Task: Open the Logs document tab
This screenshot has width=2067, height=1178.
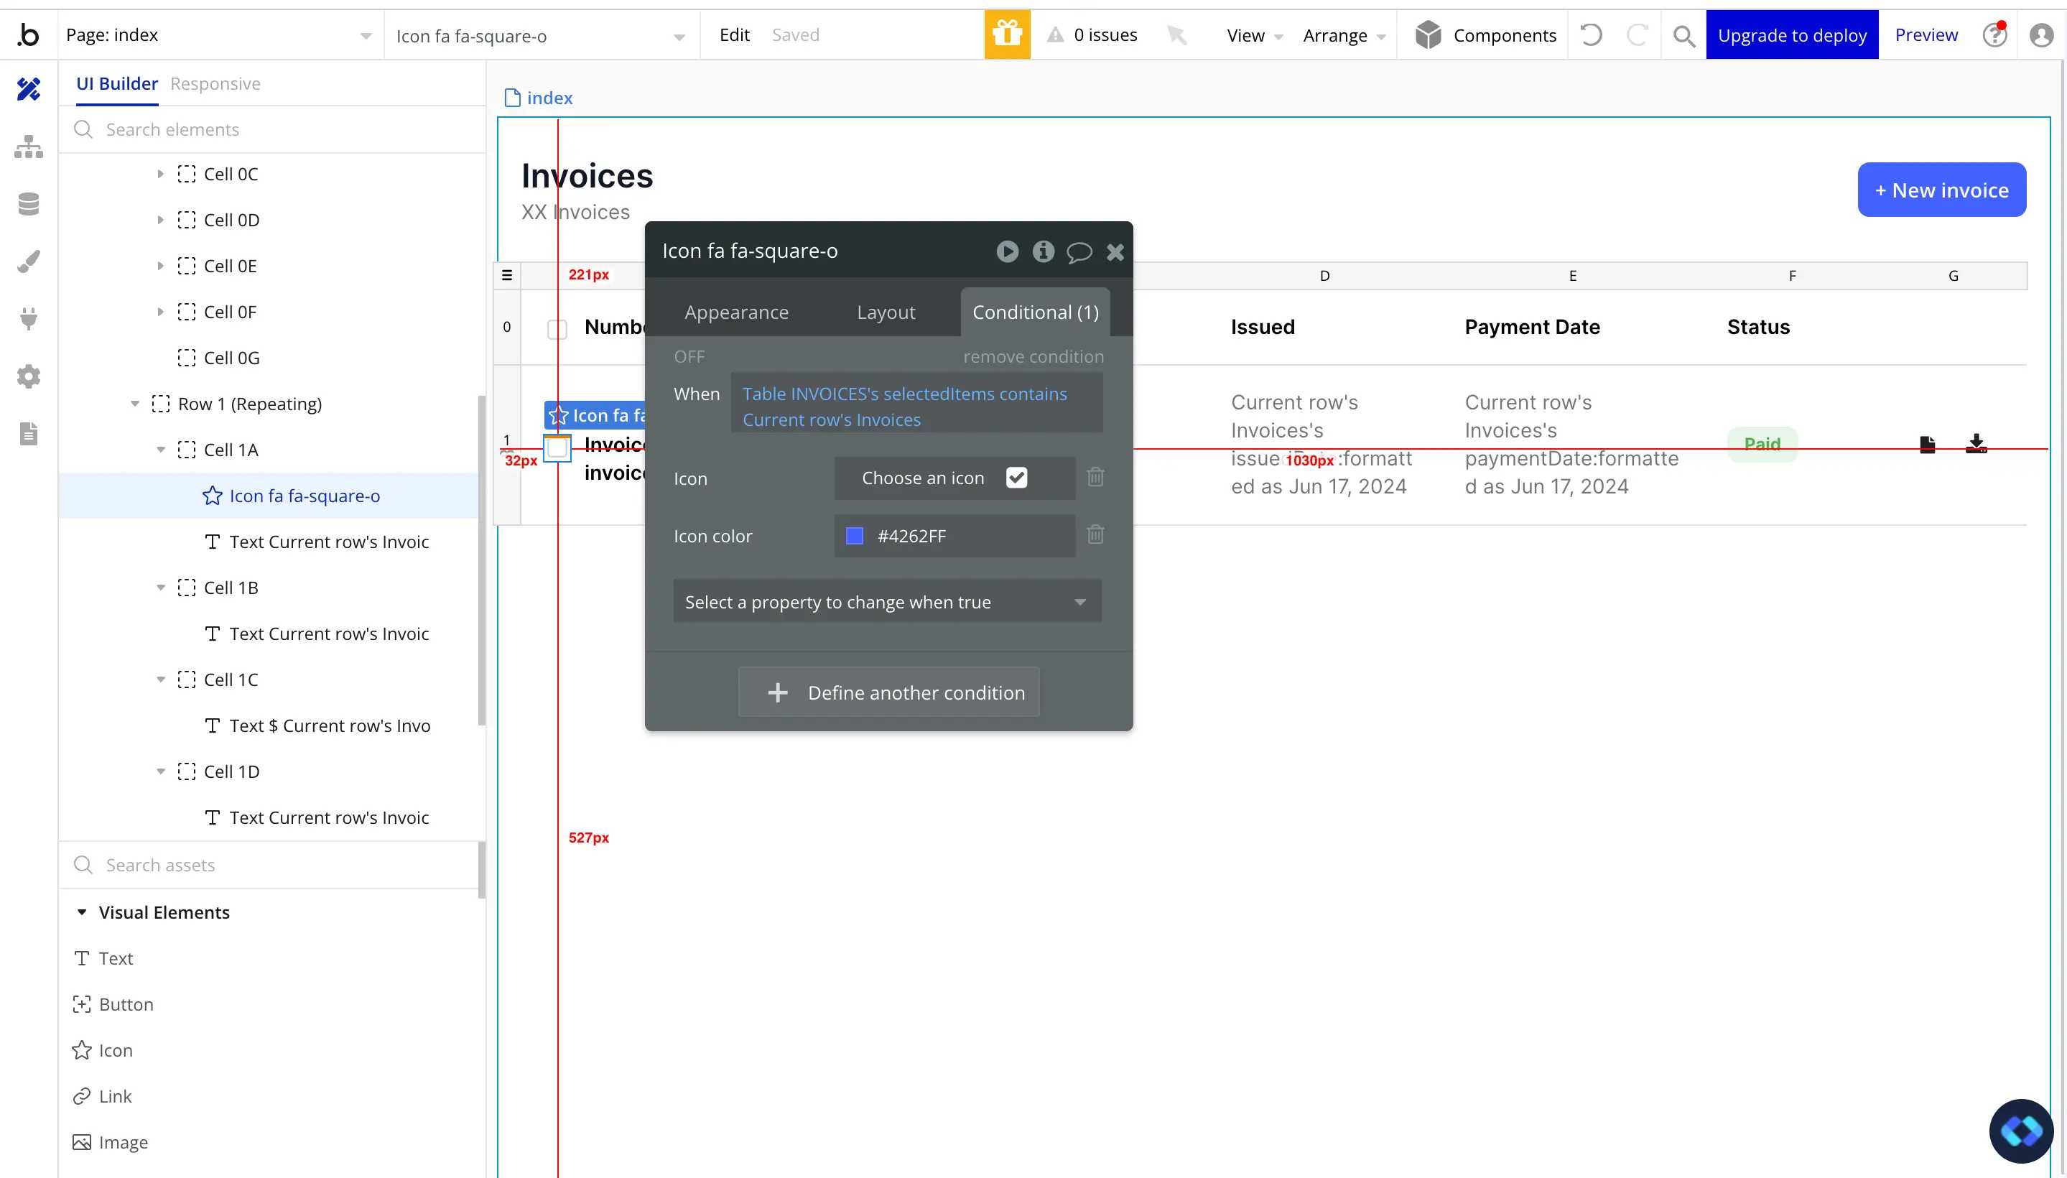Action: click(x=28, y=434)
